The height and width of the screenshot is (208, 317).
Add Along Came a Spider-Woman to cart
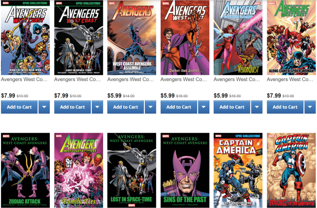pyautogui.click(x=285, y=107)
